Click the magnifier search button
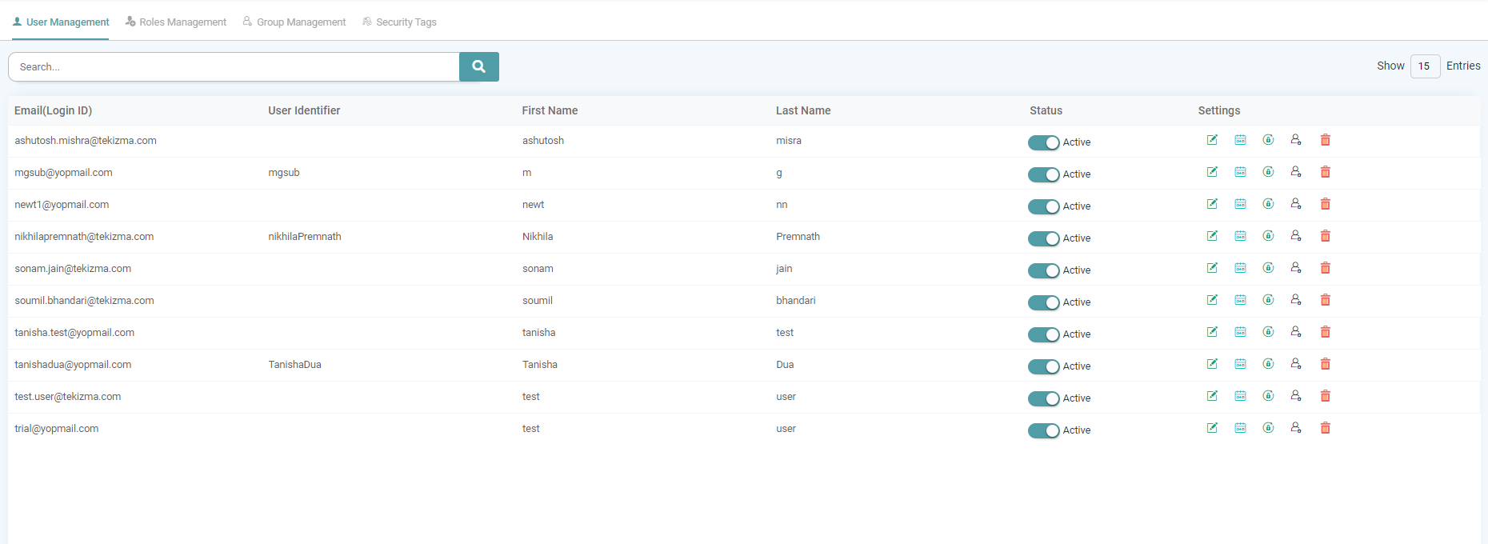The width and height of the screenshot is (1488, 544). pyautogui.click(x=478, y=66)
